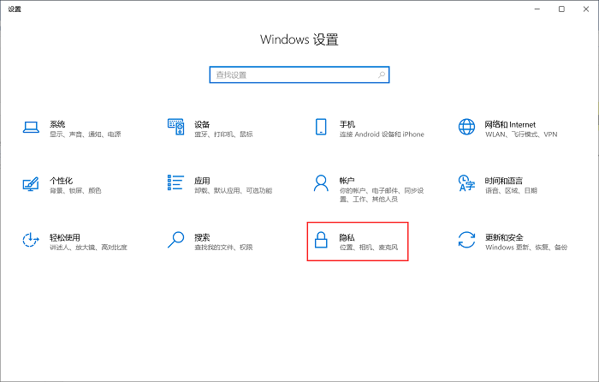Click the 隐私 padlock icon
Viewport: 599px width, 382px height.
click(322, 241)
